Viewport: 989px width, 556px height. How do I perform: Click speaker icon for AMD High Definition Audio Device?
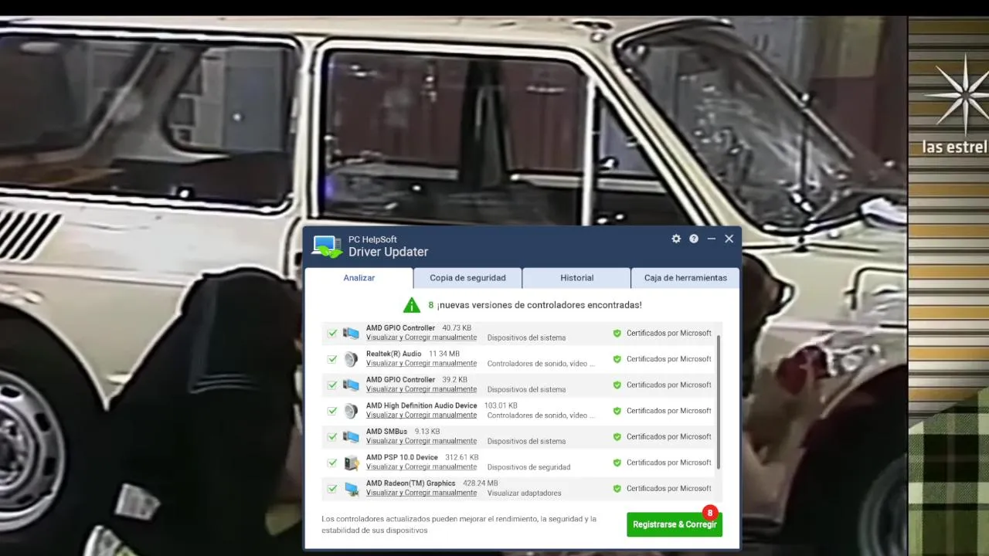pyautogui.click(x=352, y=411)
